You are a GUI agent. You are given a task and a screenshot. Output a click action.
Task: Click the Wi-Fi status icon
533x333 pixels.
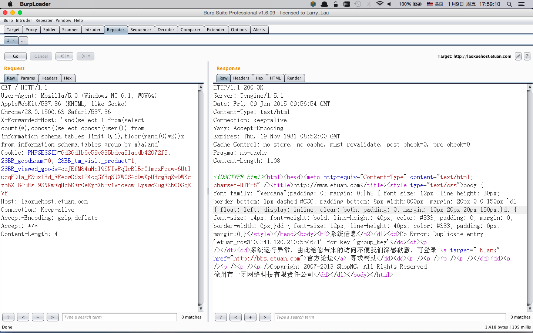coord(379,4)
